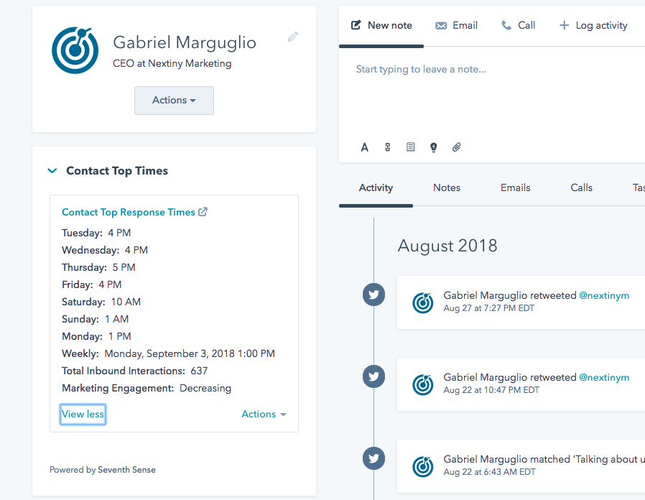Click Marketing Engagement: Decreasing row
The height and width of the screenshot is (500, 645).
click(147, 389)
